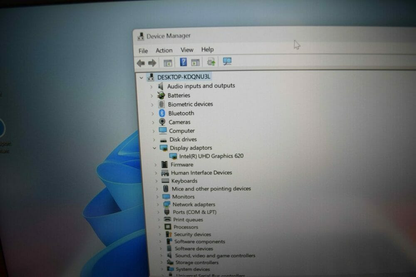Expand the Disk drives chevron
The height and width of the screenshot is (277, 416).
point(154,140)
